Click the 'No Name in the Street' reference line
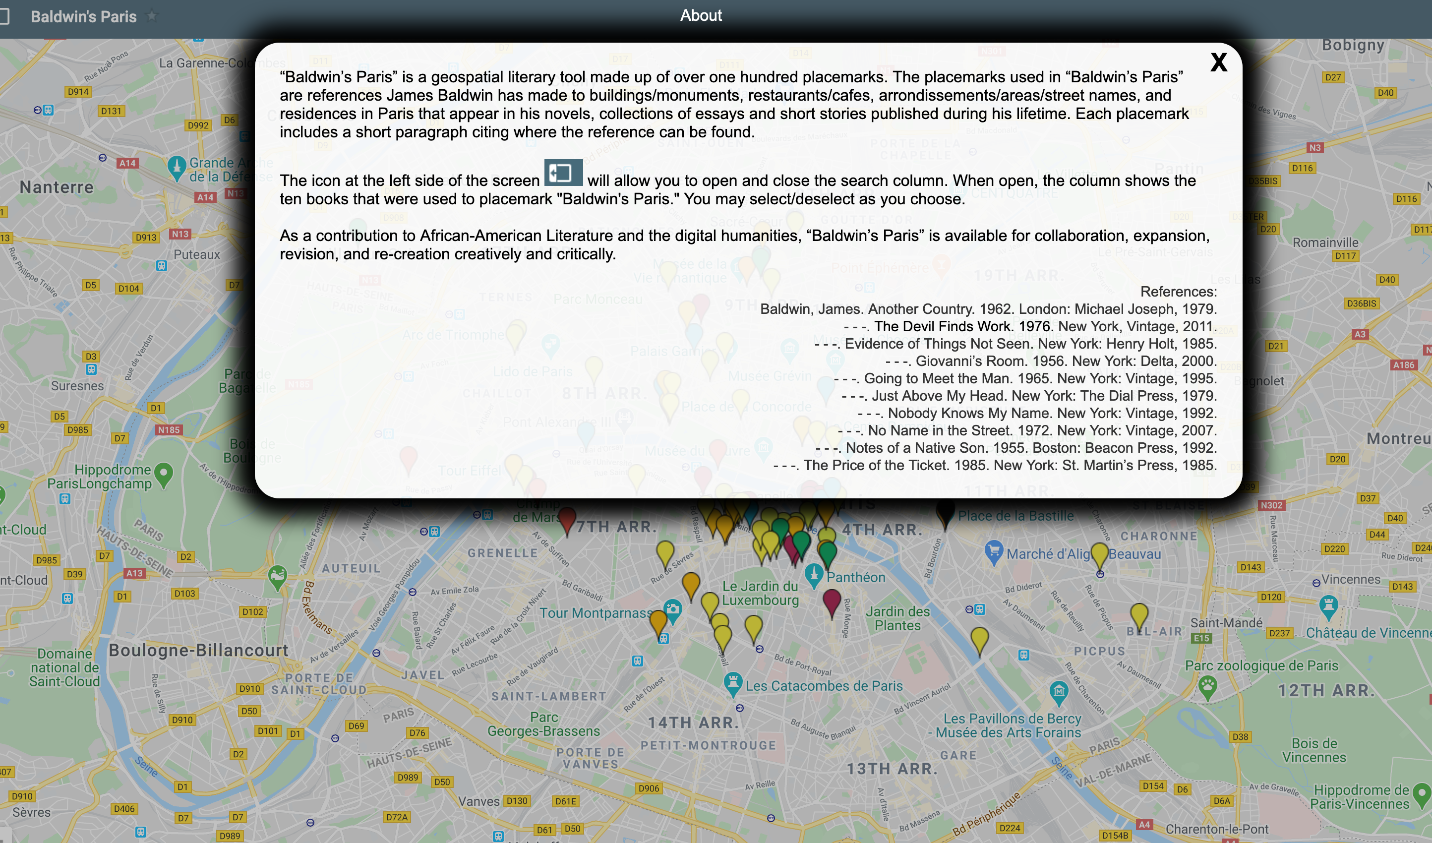 (1027, 430)
